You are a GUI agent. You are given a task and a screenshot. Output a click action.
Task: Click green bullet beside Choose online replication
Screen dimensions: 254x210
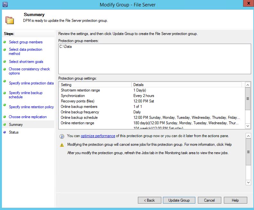(4, 117)
